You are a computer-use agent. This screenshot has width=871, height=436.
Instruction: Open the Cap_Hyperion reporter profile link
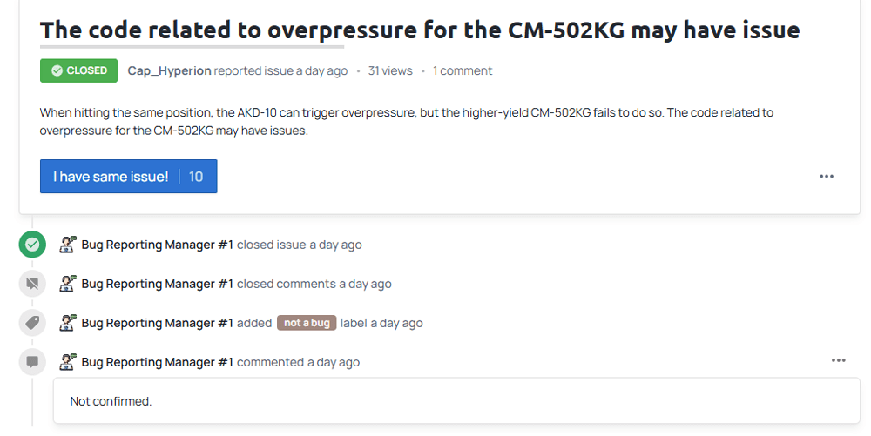tap(170, 71)
